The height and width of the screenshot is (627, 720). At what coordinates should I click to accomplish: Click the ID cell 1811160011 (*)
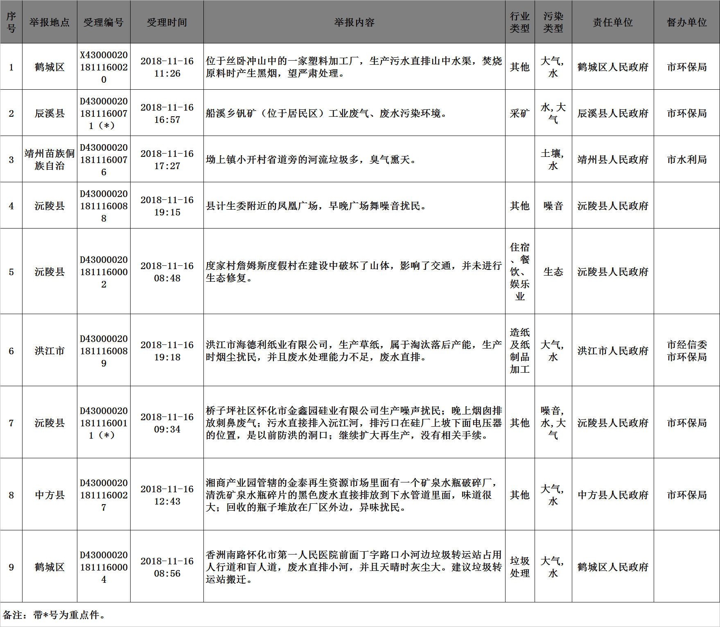pyautogui.click(x=104, y=423)
